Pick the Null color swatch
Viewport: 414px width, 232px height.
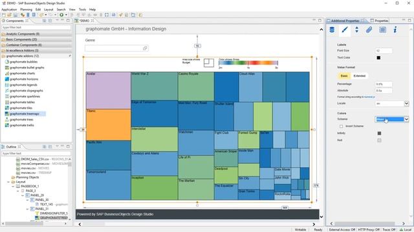click(x=379, y=140)
